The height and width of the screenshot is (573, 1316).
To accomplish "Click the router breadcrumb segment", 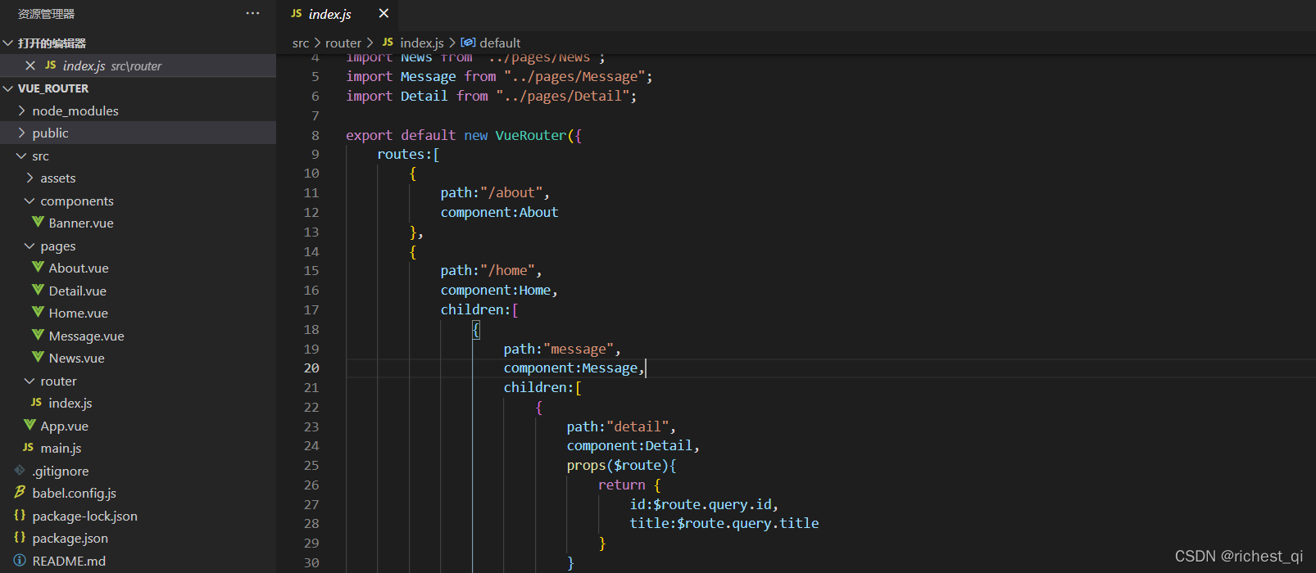I will point(343,43).
